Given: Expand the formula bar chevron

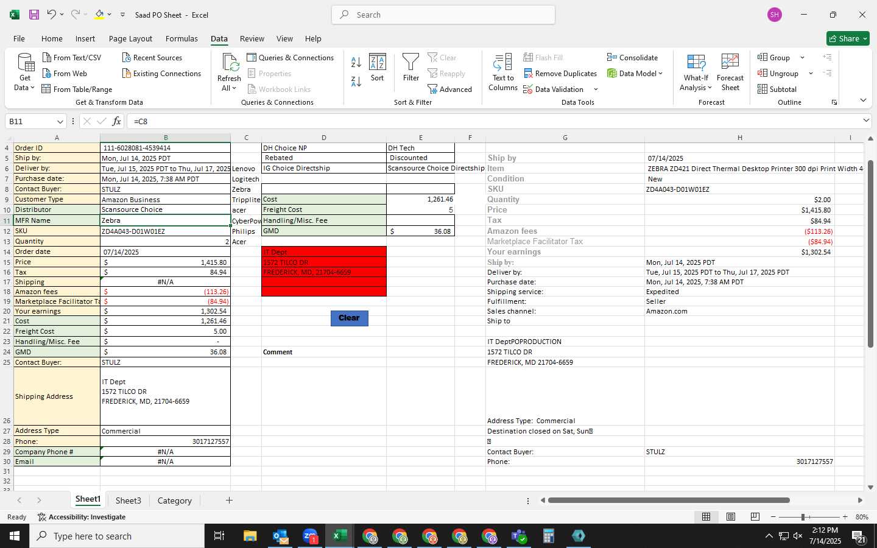Looking at the screenshot, I should pos(866,121).
